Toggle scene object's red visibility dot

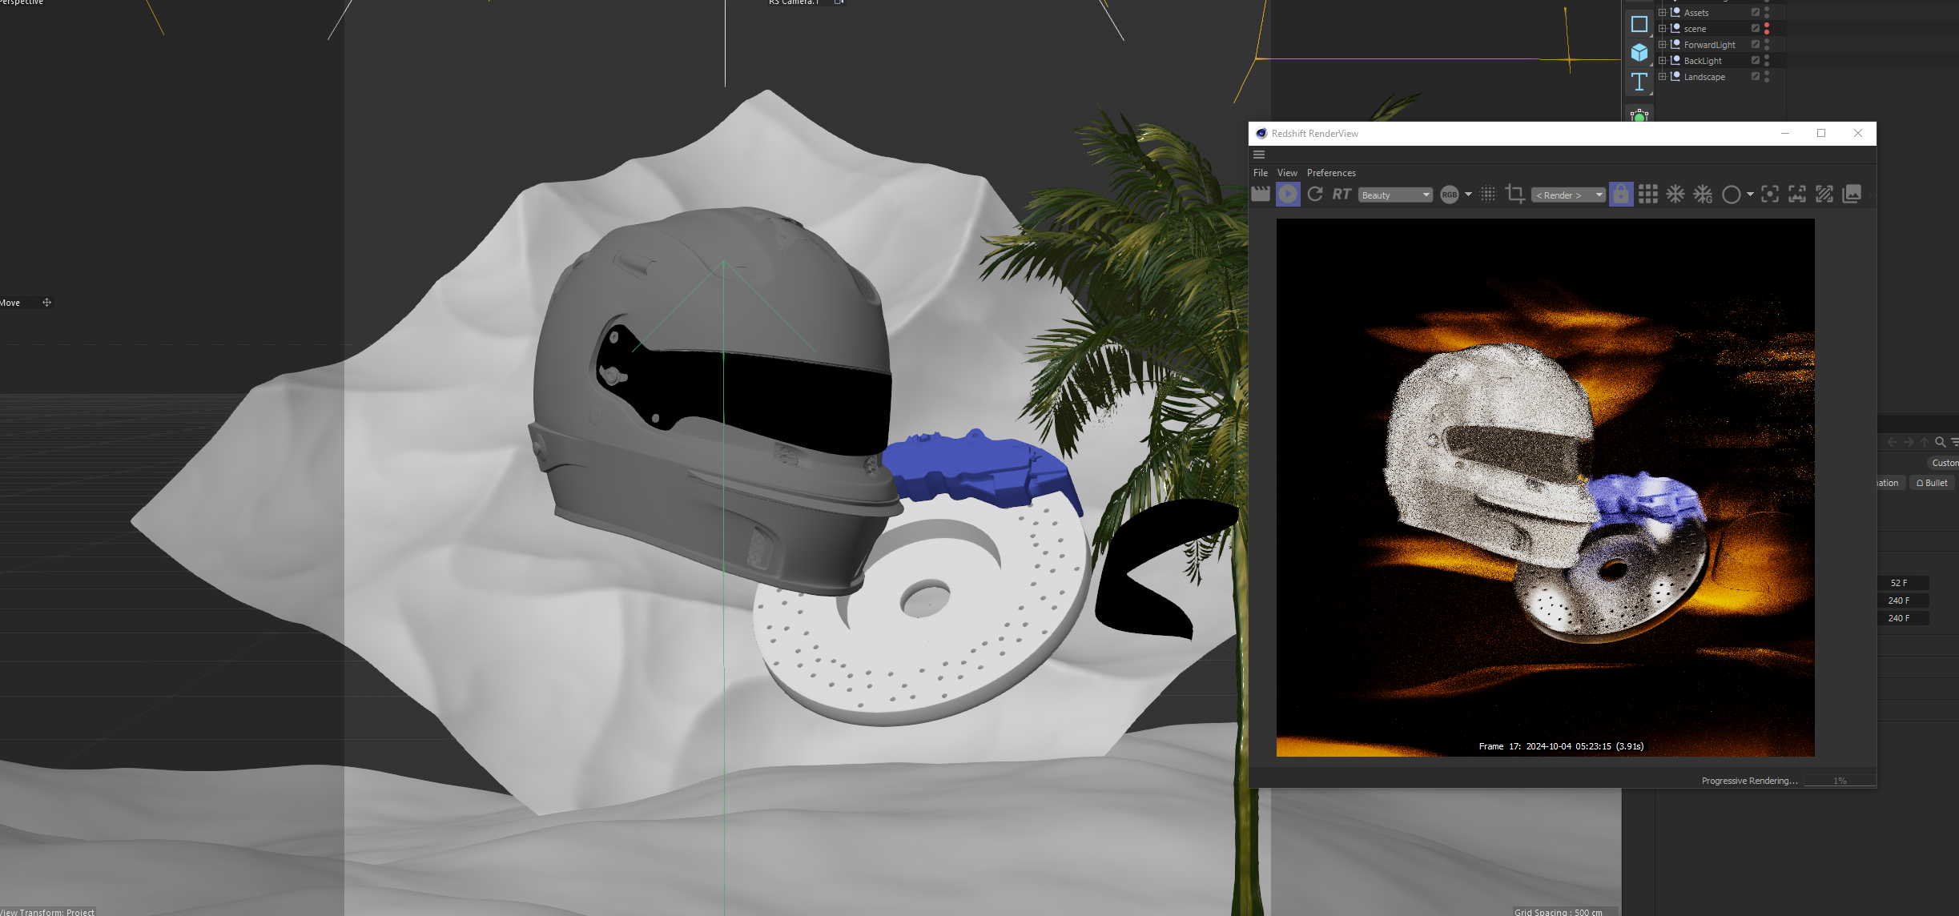(1767, 26)
